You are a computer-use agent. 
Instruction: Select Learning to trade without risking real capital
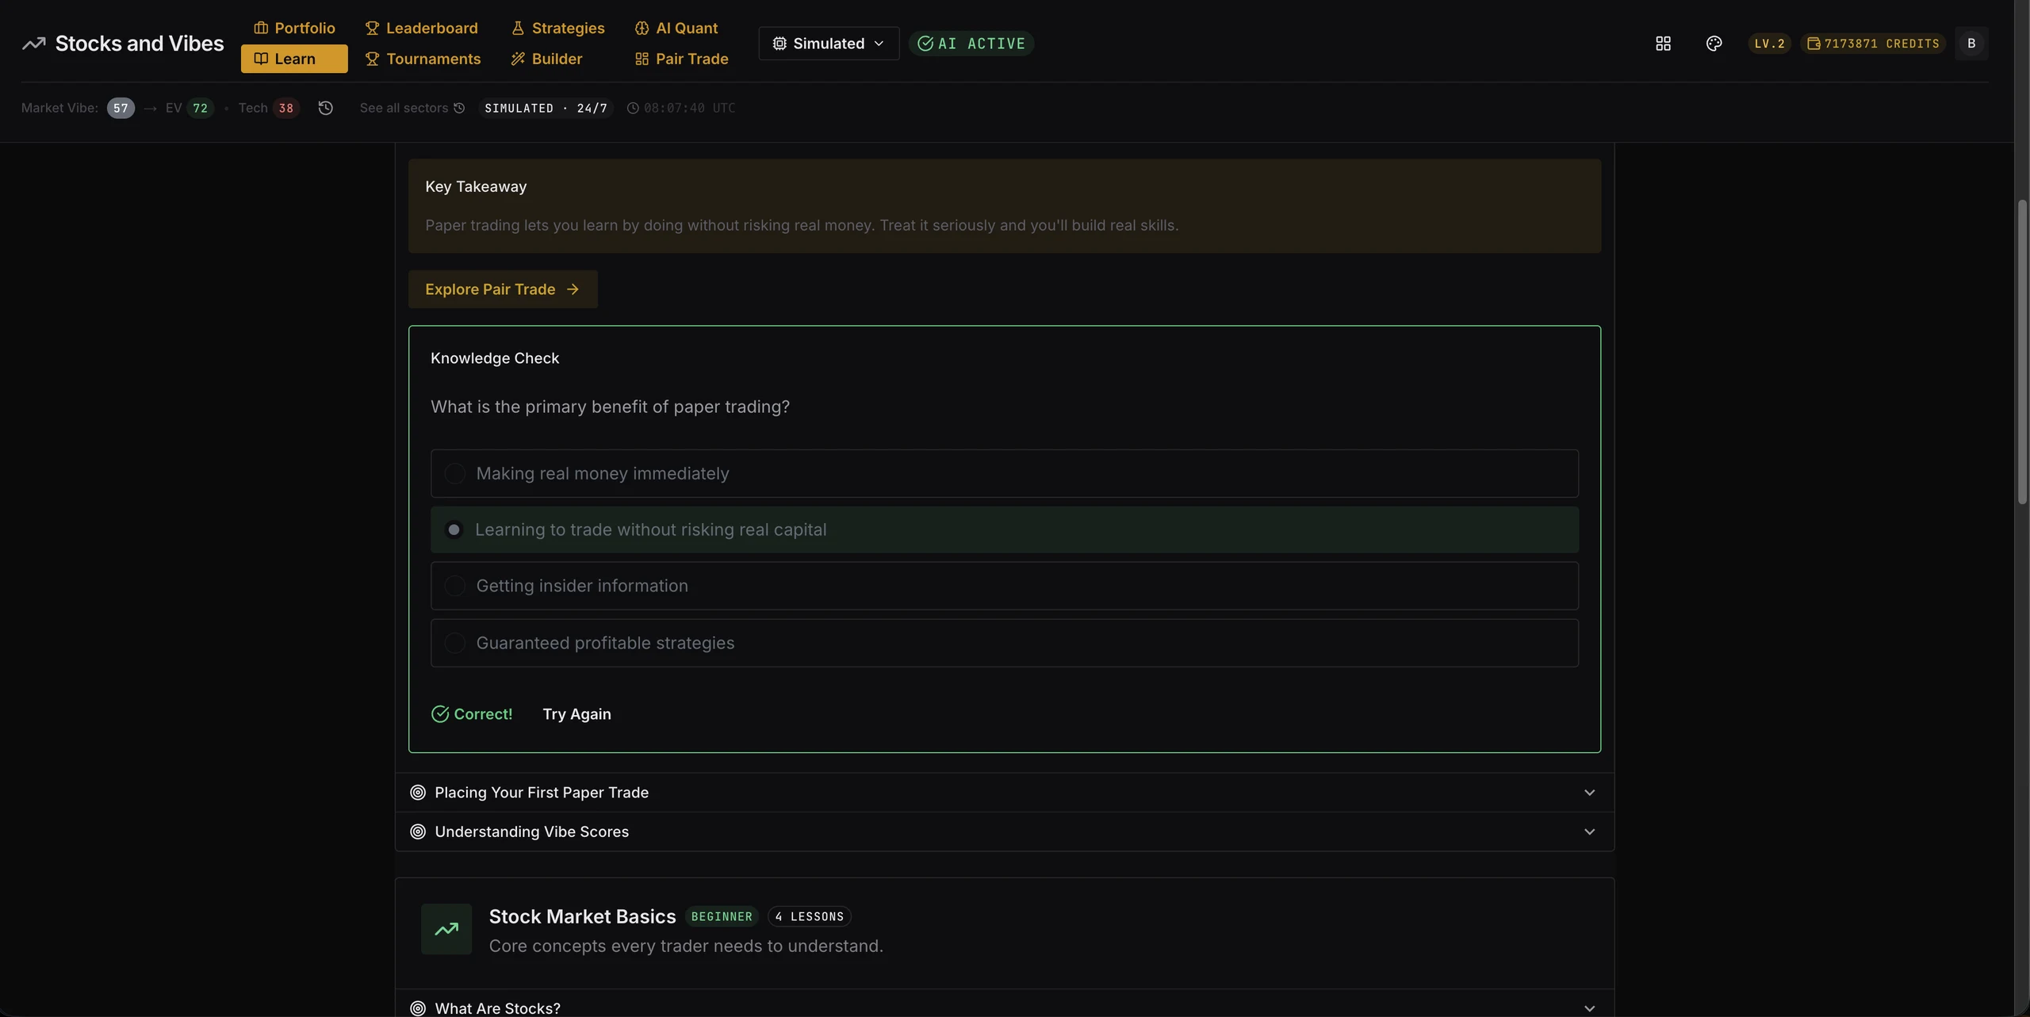pyautogui.click(x=1004, y=530)
